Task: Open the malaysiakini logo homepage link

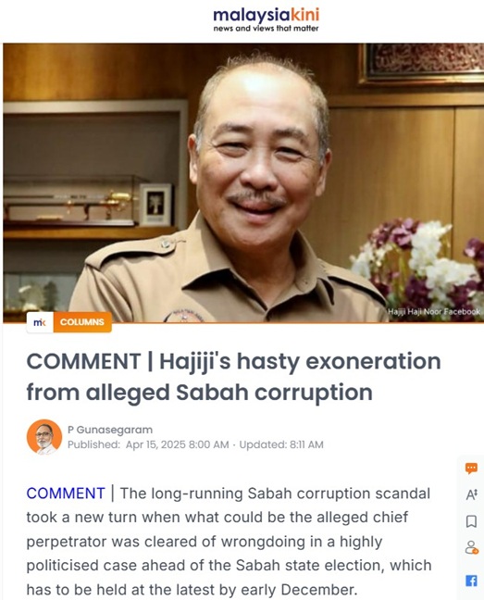Action: tap(266, 16)
